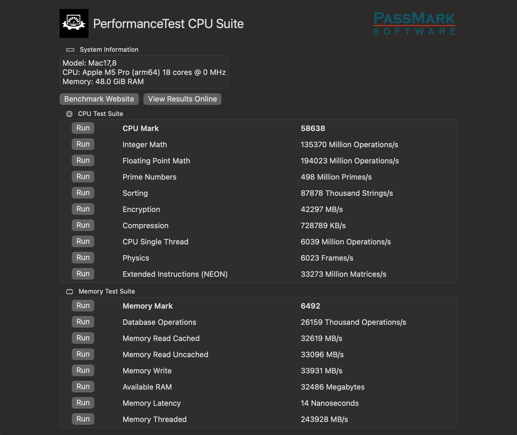Run the Compression benchmark
The height and width of the screenshot is (435, 517).
tap(83, 225)
